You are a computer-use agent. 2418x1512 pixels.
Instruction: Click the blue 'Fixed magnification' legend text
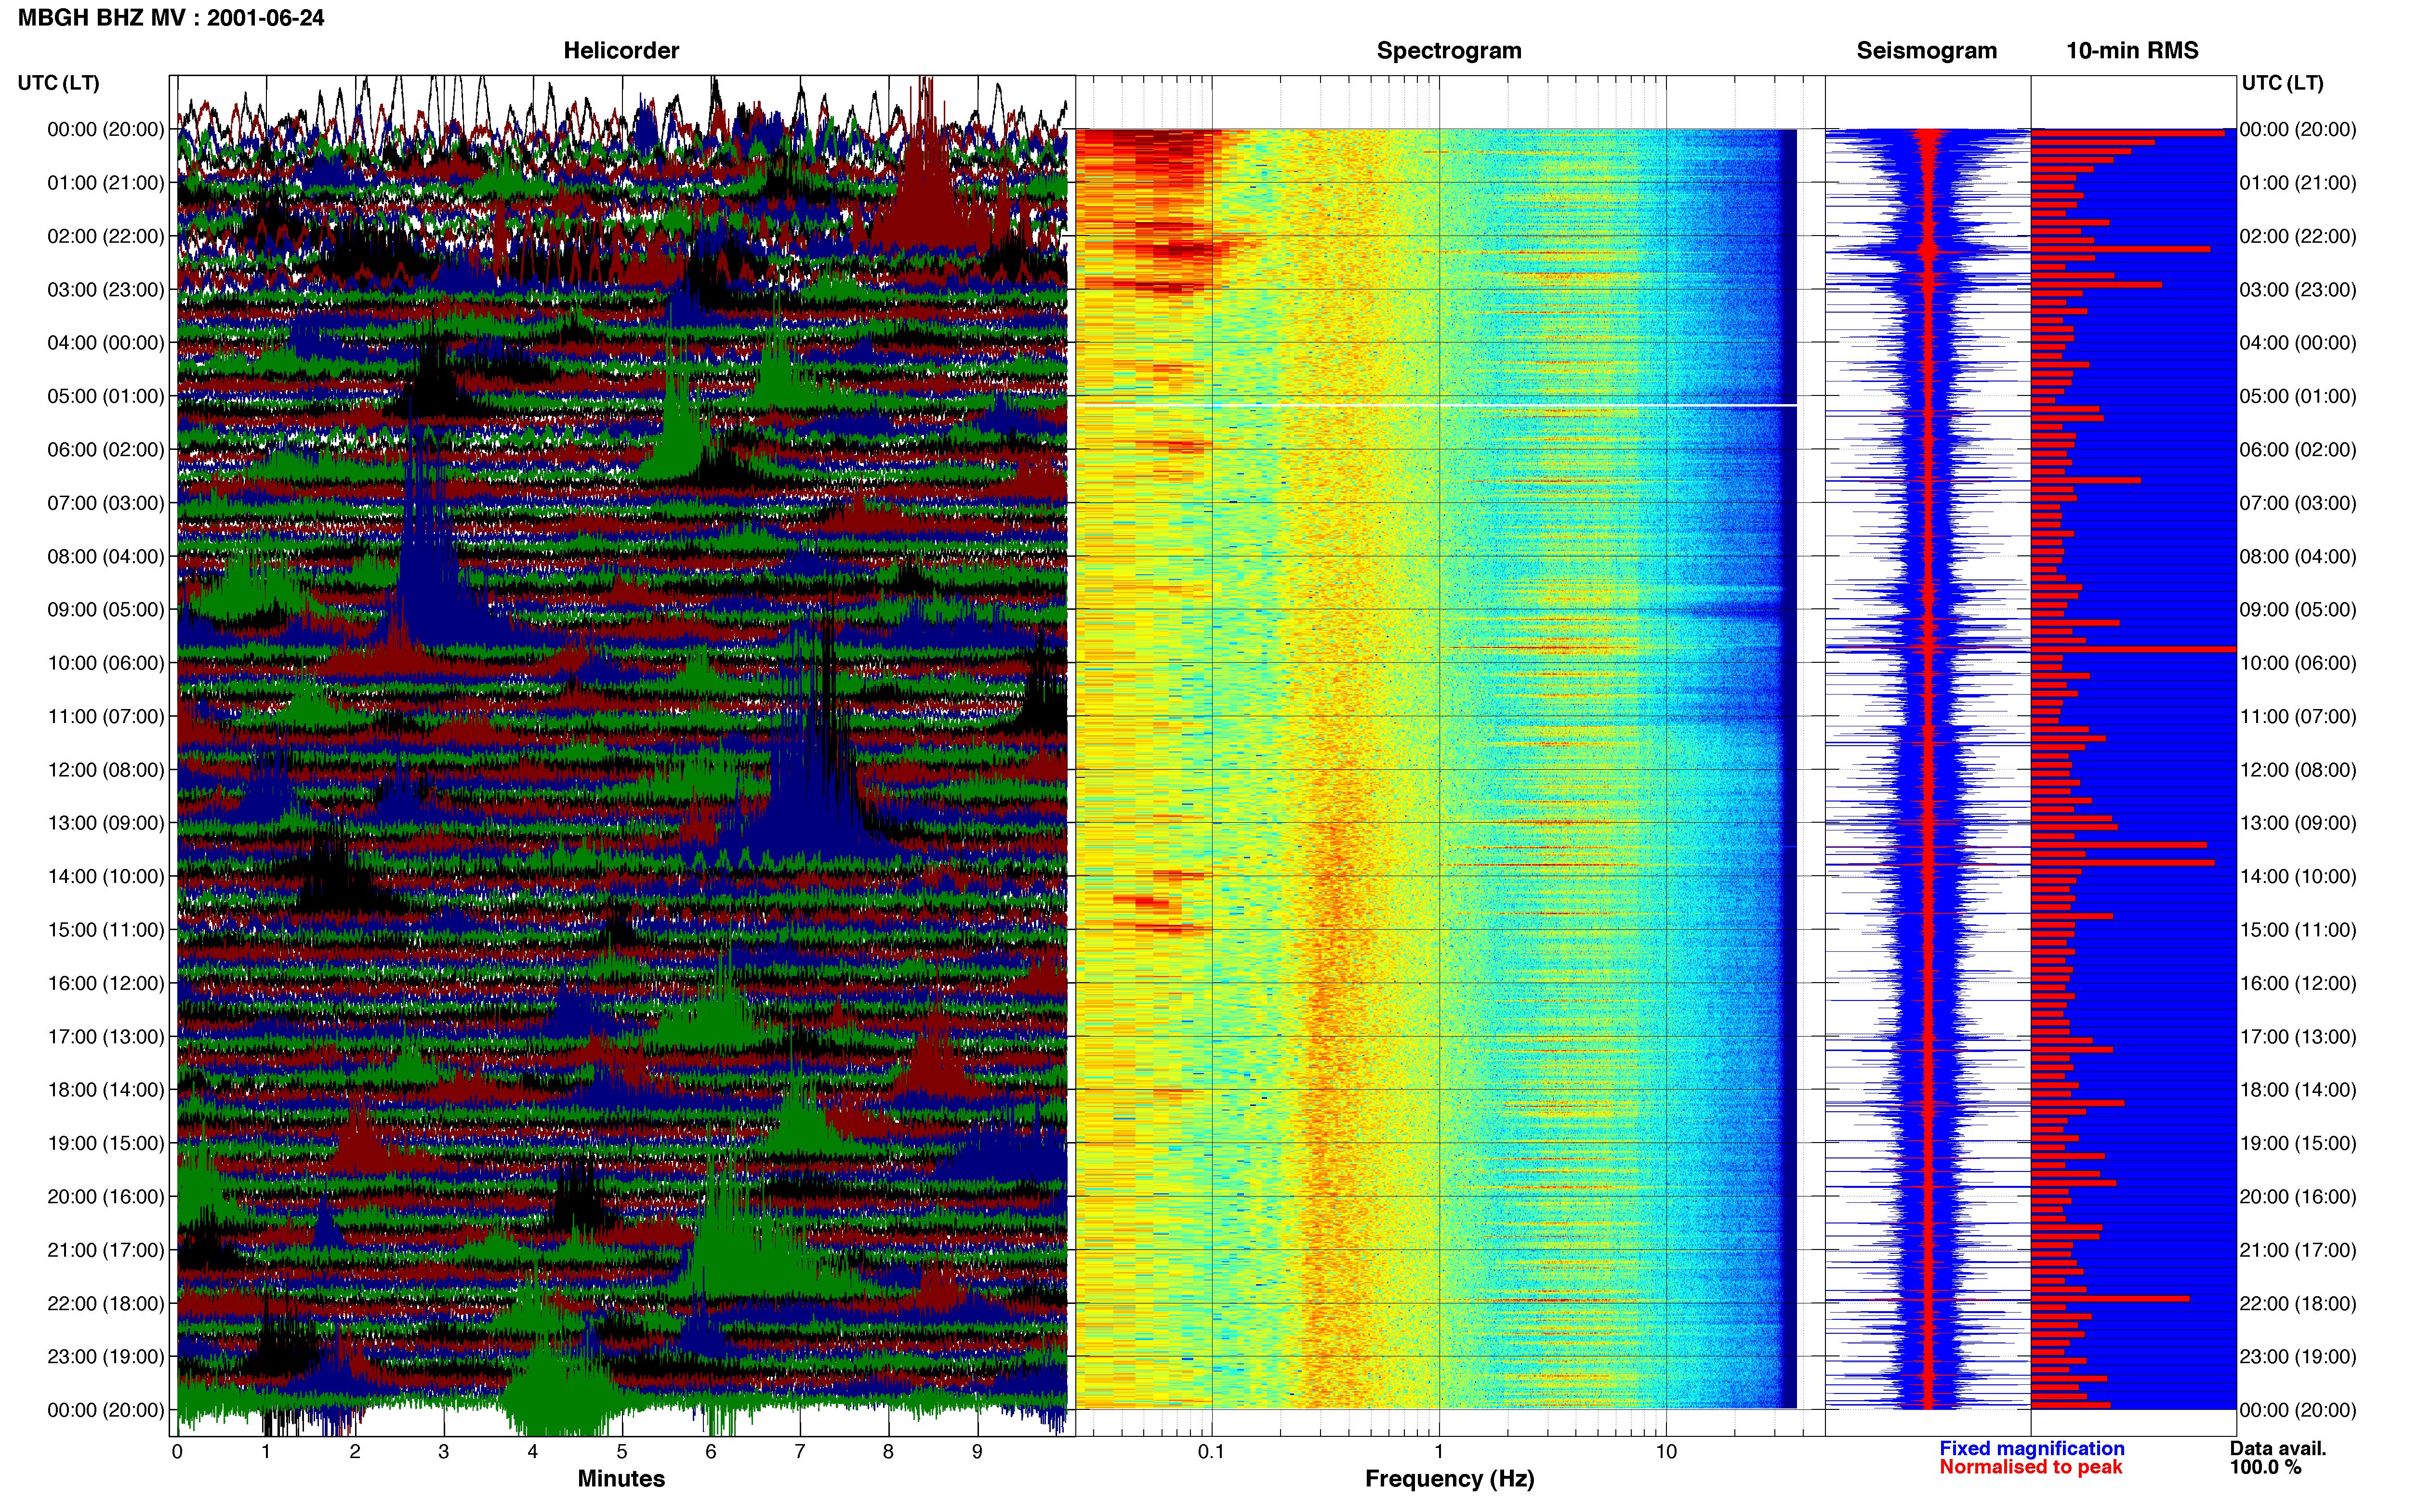[x=2031, y=1448]
